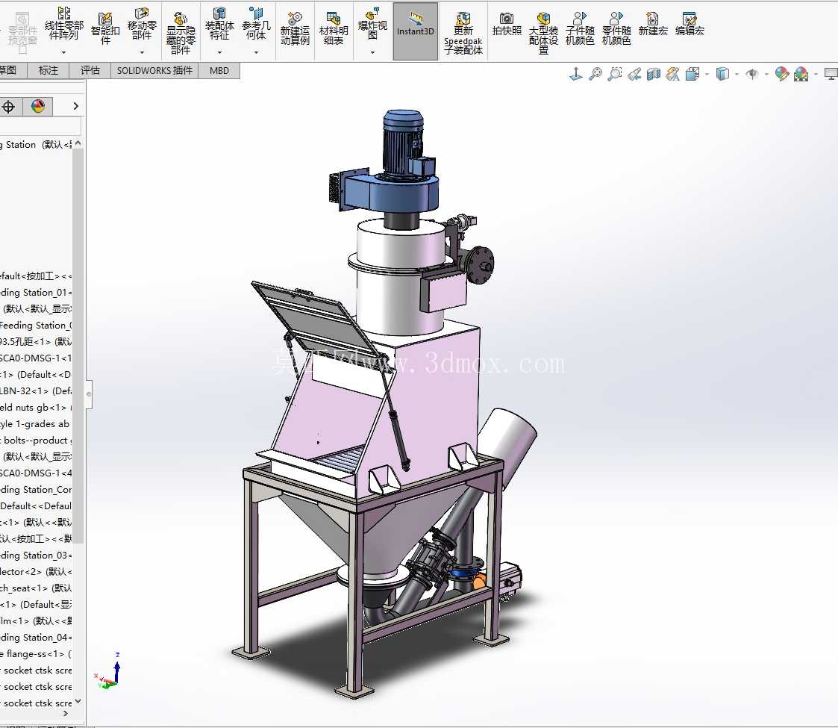Click the feature tree filter field
838x728 pixels.
(x=40, y=127)
